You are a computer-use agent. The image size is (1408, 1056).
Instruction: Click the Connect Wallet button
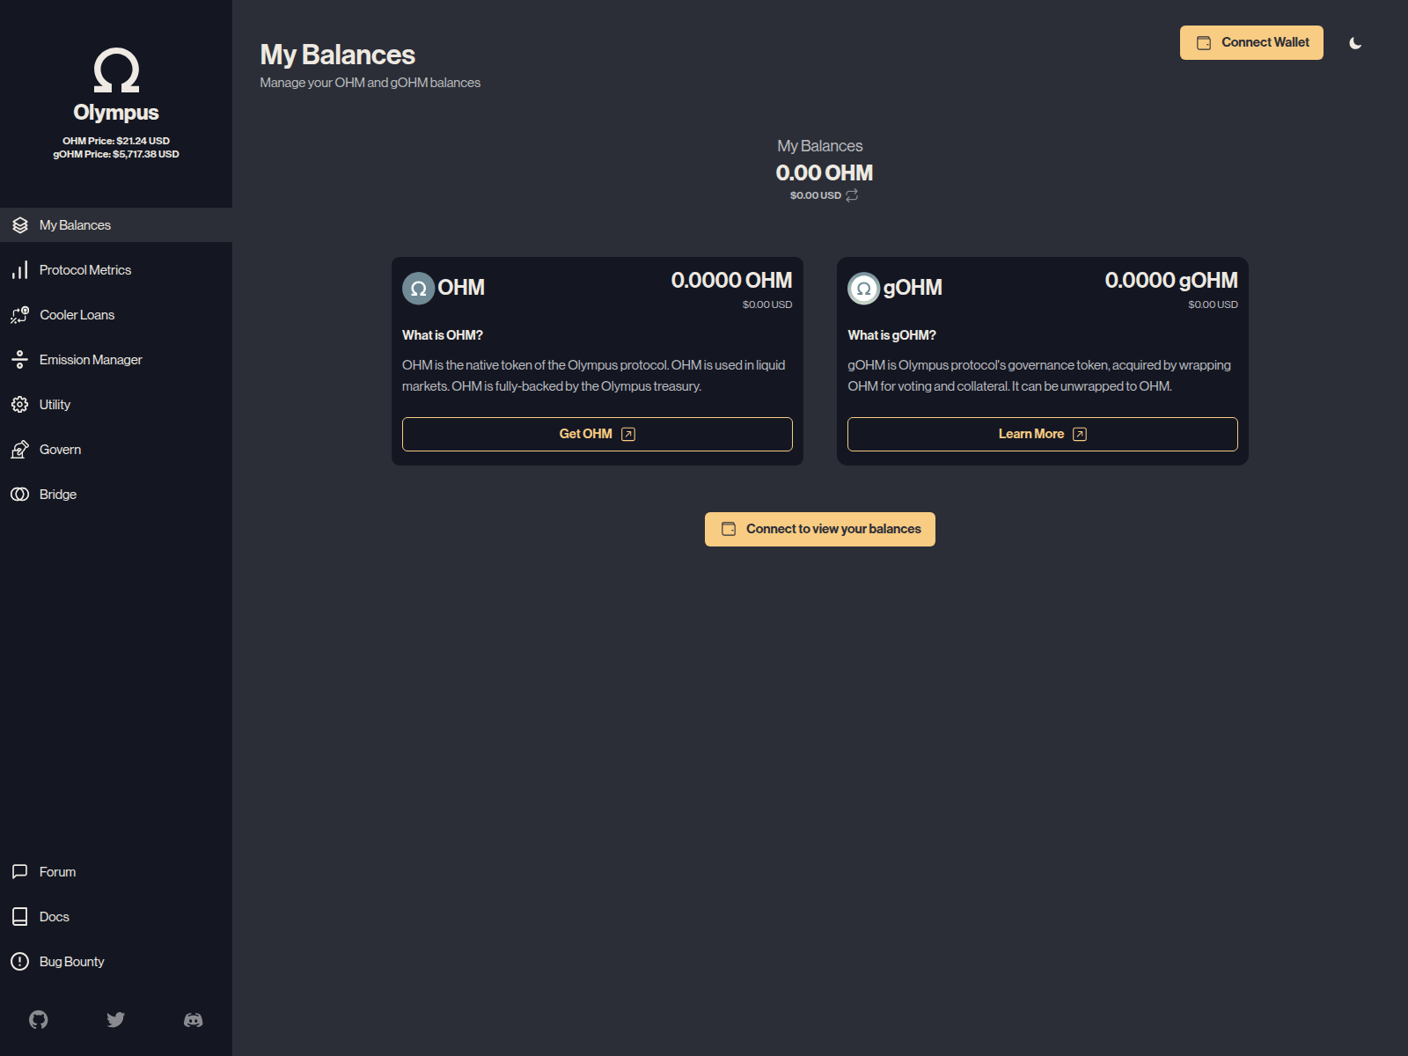tap(1251, 41)
